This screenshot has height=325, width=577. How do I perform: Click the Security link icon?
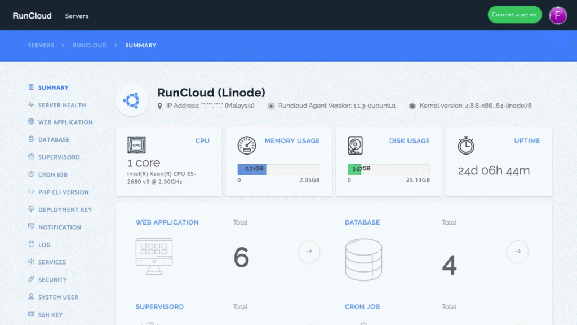coord(31,279)
